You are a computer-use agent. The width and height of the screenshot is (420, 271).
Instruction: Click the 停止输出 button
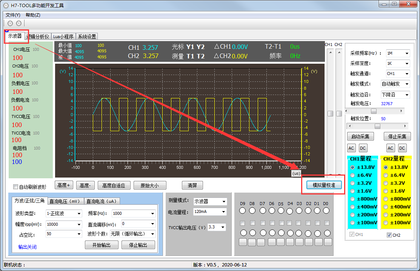[138, 245]
